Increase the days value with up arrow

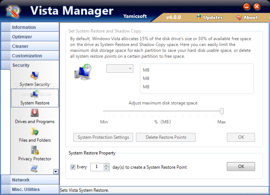pyautogui.click(x=106, y=165)
